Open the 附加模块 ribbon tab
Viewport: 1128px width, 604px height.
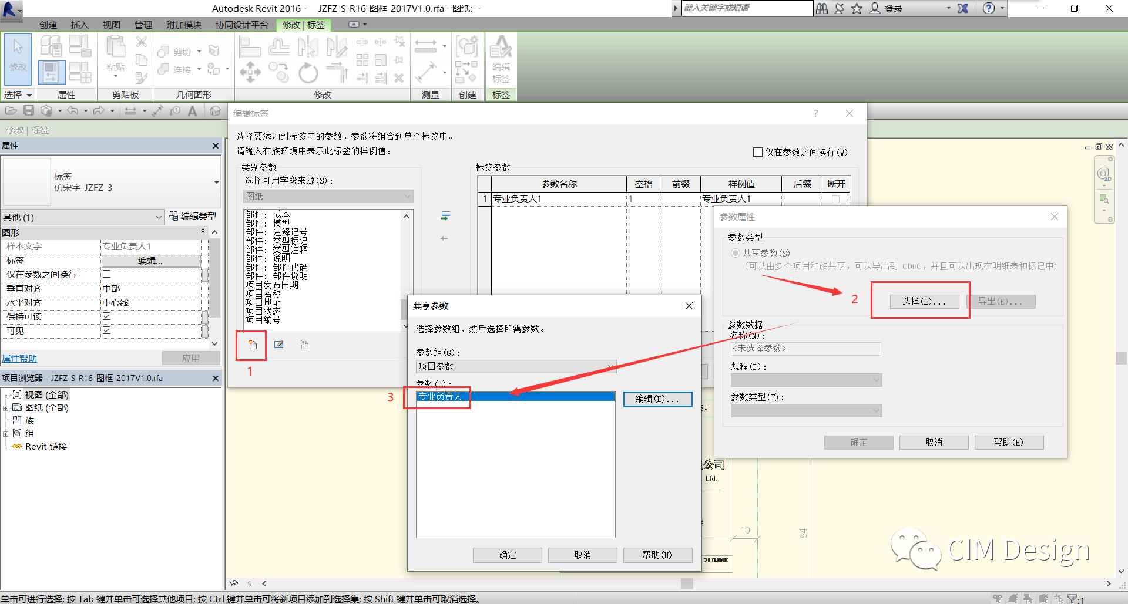pyautogui.click(x=184, y=25)
